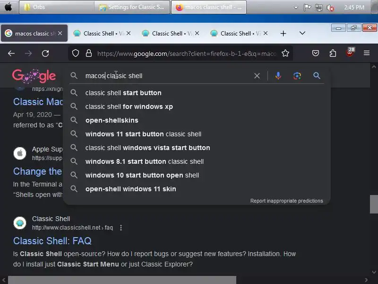Clear the Google search query

click(257, 76)
